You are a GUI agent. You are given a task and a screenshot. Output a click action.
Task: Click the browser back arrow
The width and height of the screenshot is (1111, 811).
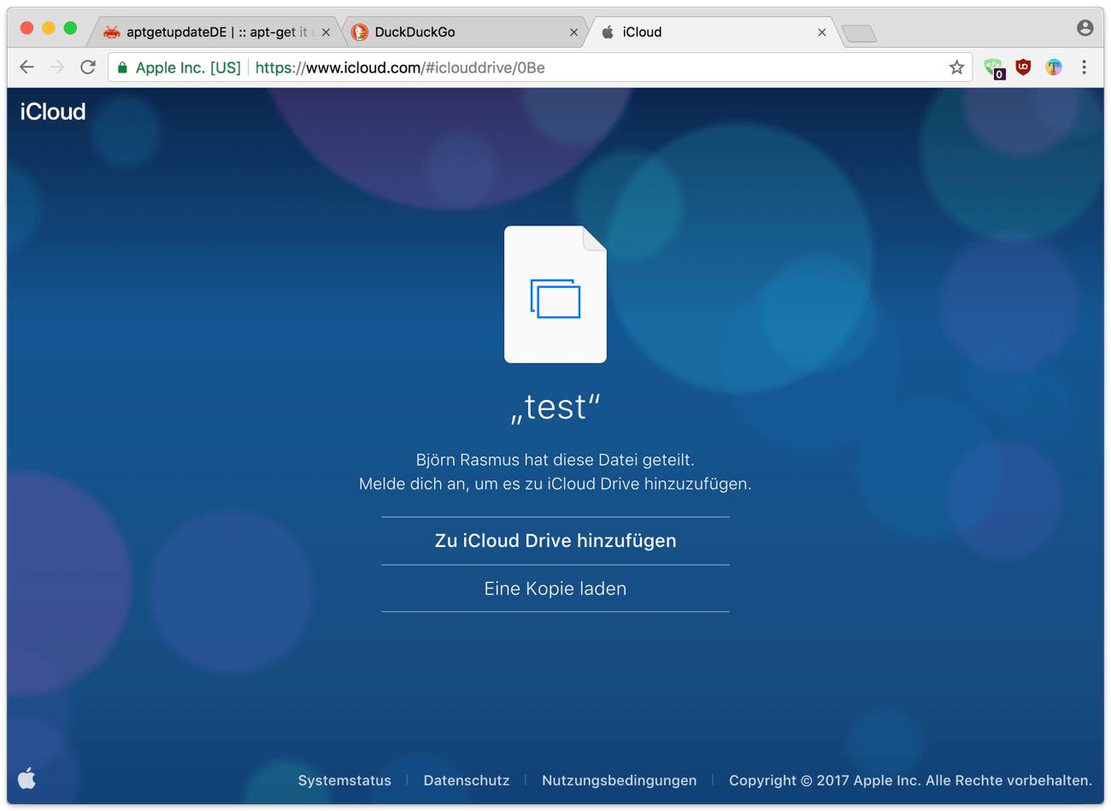click(26, 68)
